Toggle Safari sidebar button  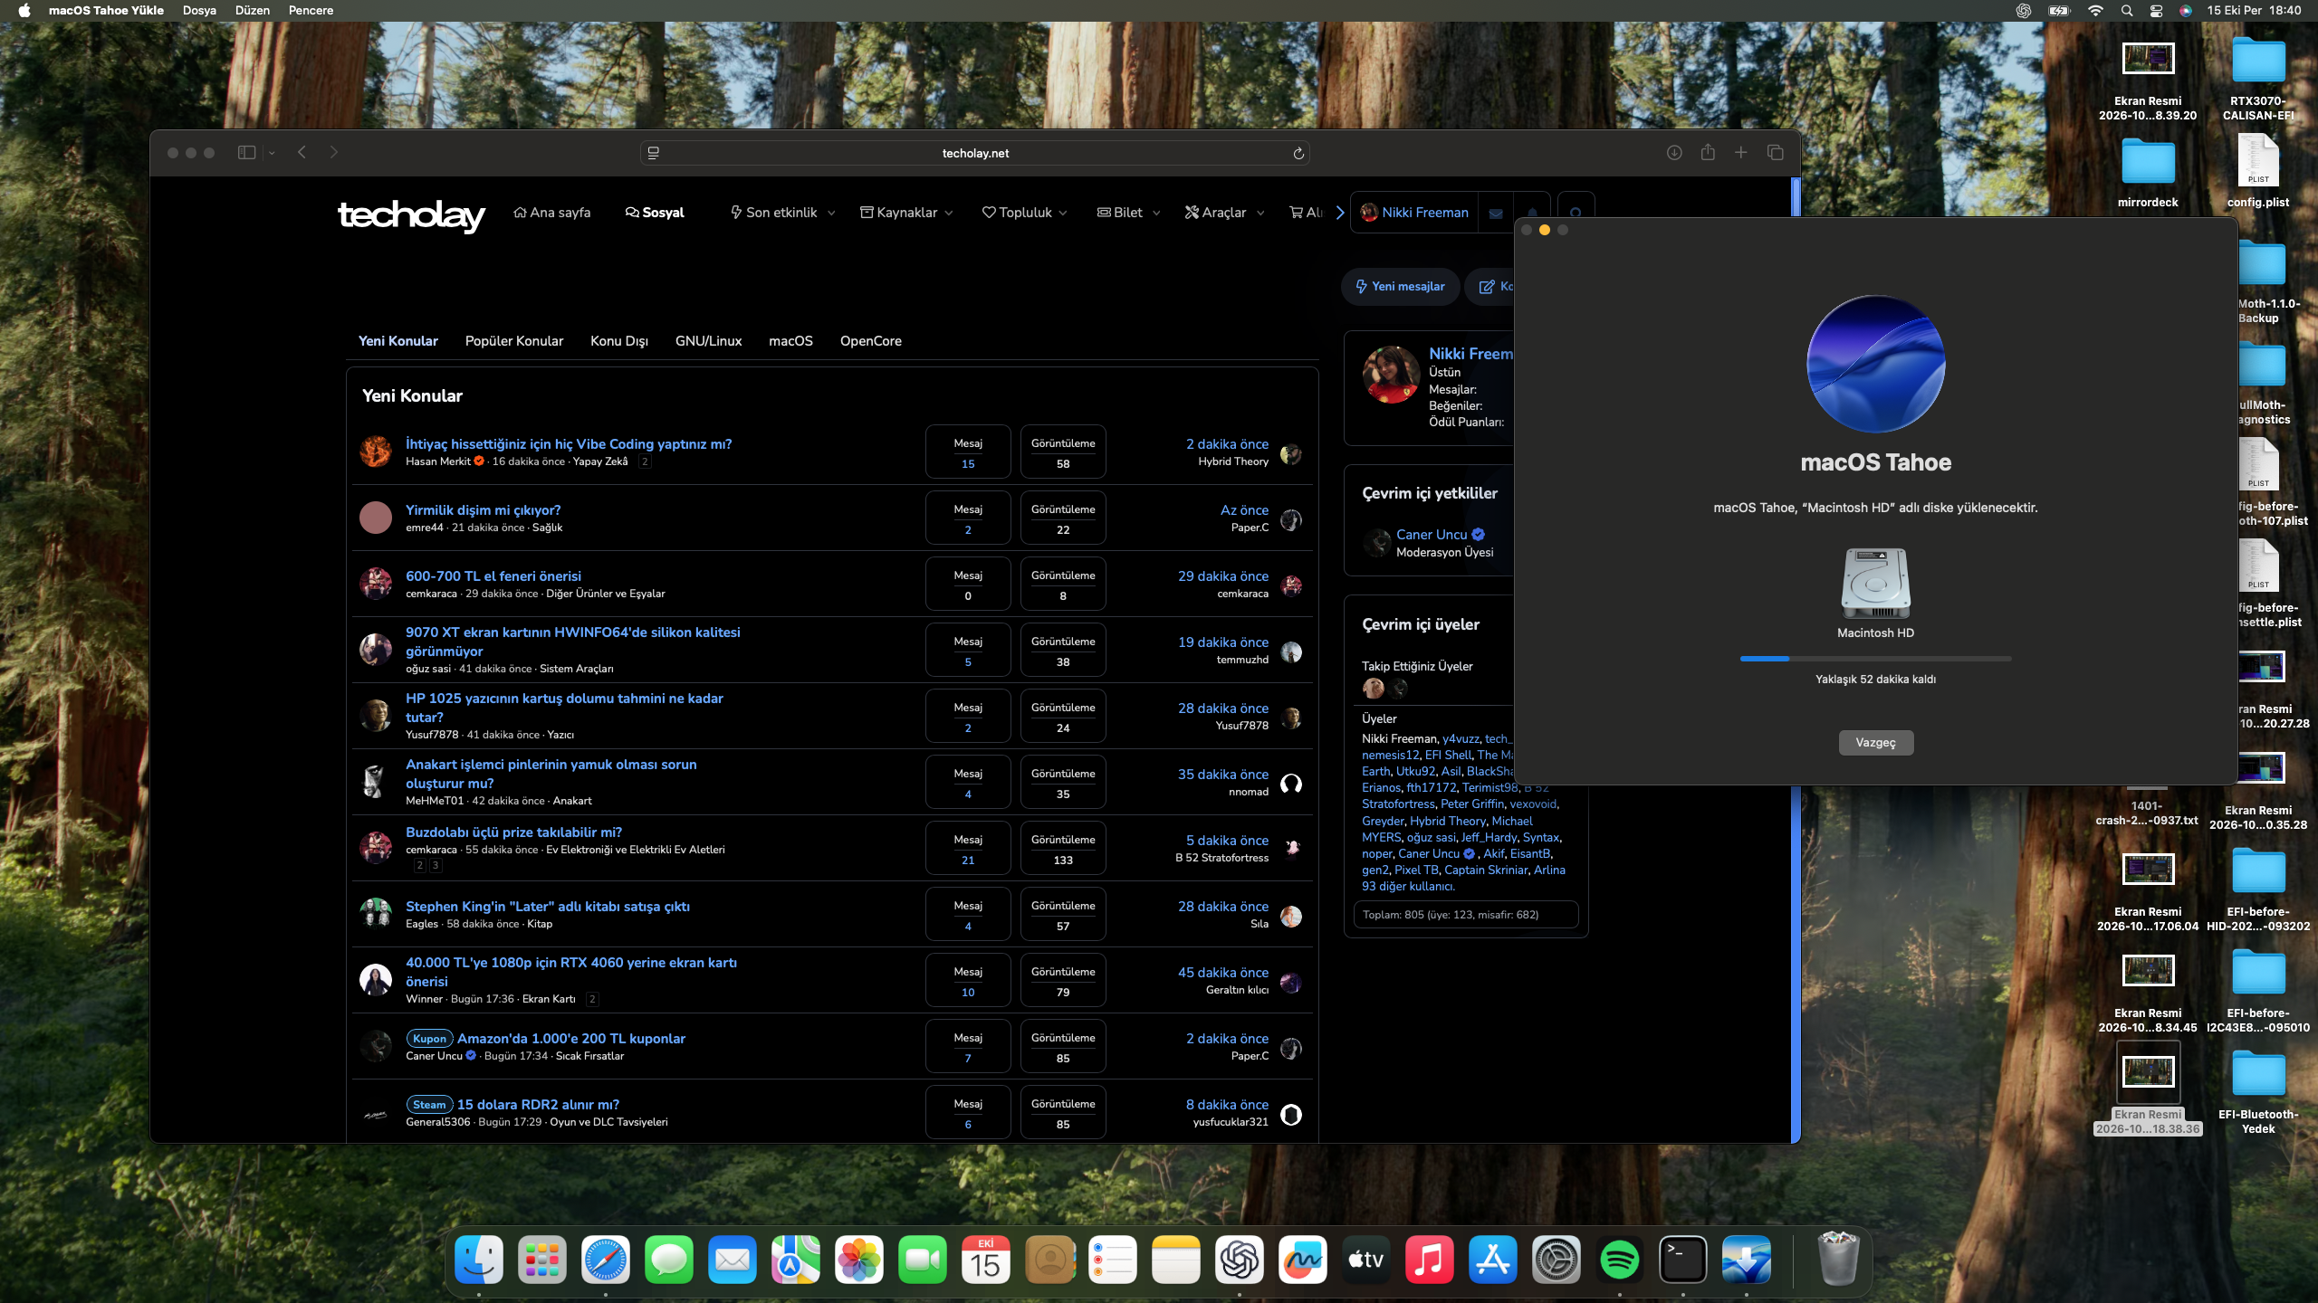[x=246, y=152]
